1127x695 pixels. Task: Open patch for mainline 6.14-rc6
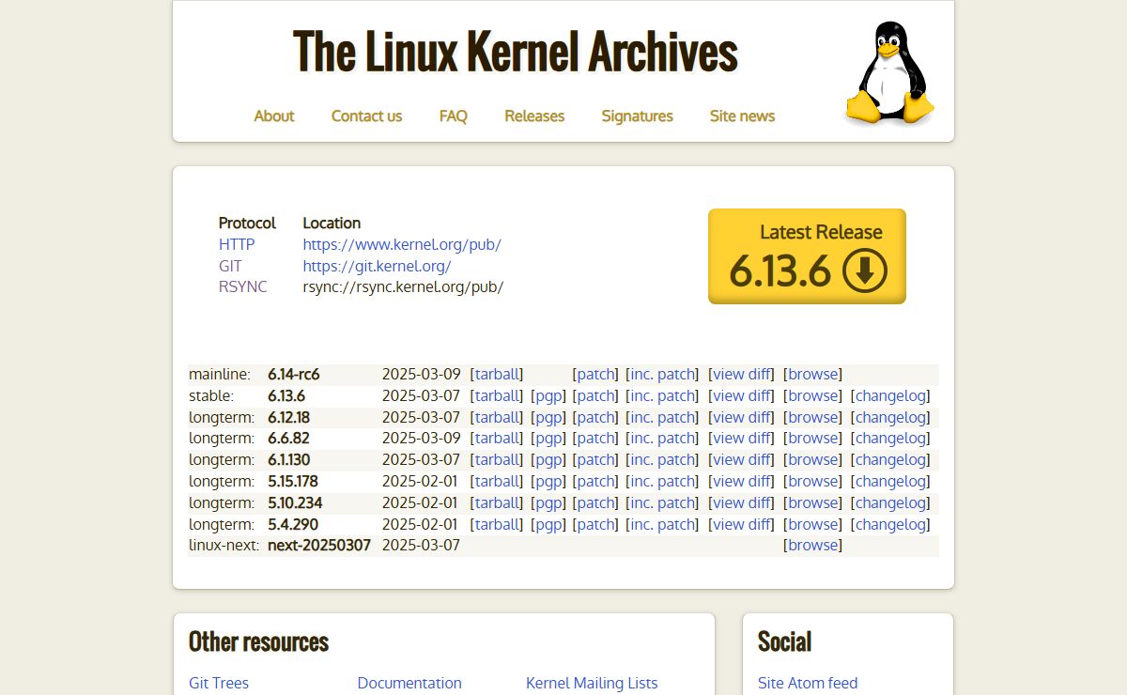tap(595, 374)
